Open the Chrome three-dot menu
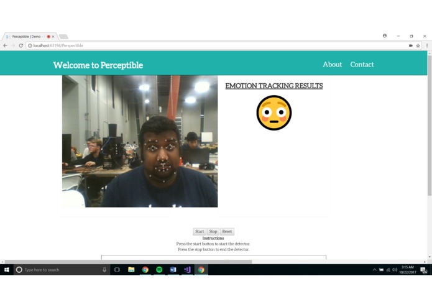Image resolution: width=432 pixels, height=307 pixels. pyautogui.click(x=427, y=46)
